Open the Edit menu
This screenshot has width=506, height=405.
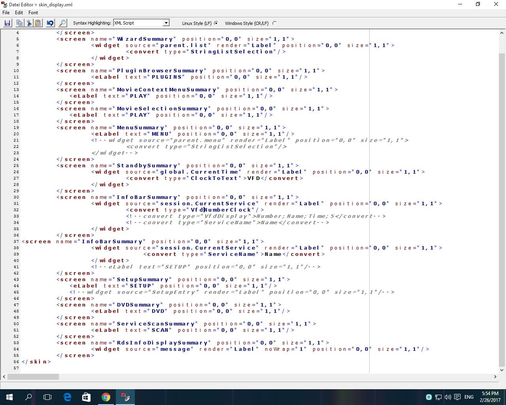(x=19, y=13)
